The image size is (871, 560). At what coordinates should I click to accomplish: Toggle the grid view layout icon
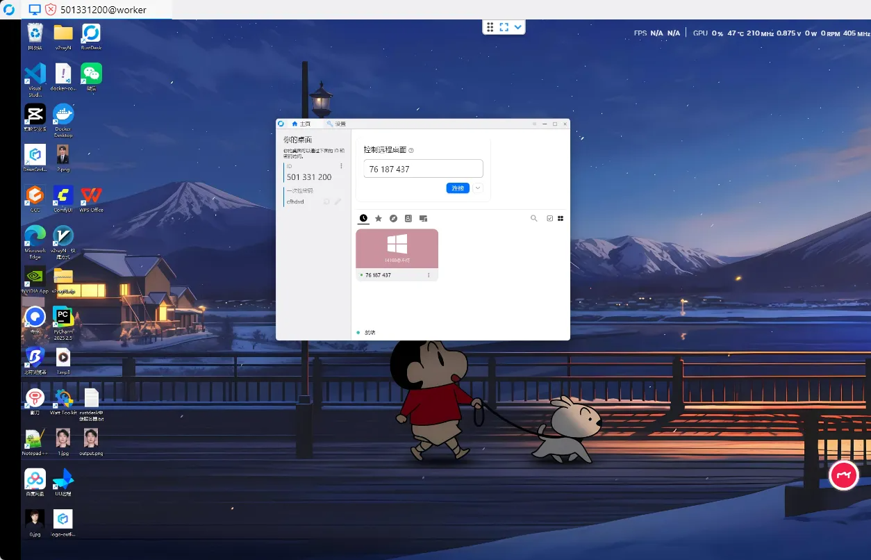561,218
